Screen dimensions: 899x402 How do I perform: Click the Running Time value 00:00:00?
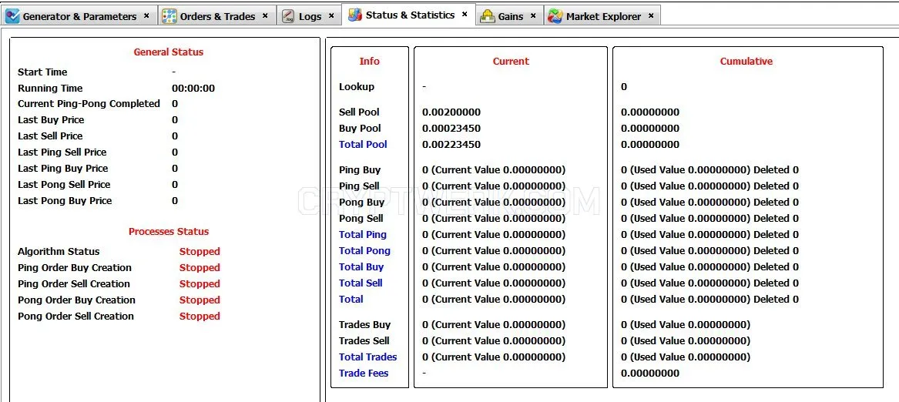[x=193, y=89]
